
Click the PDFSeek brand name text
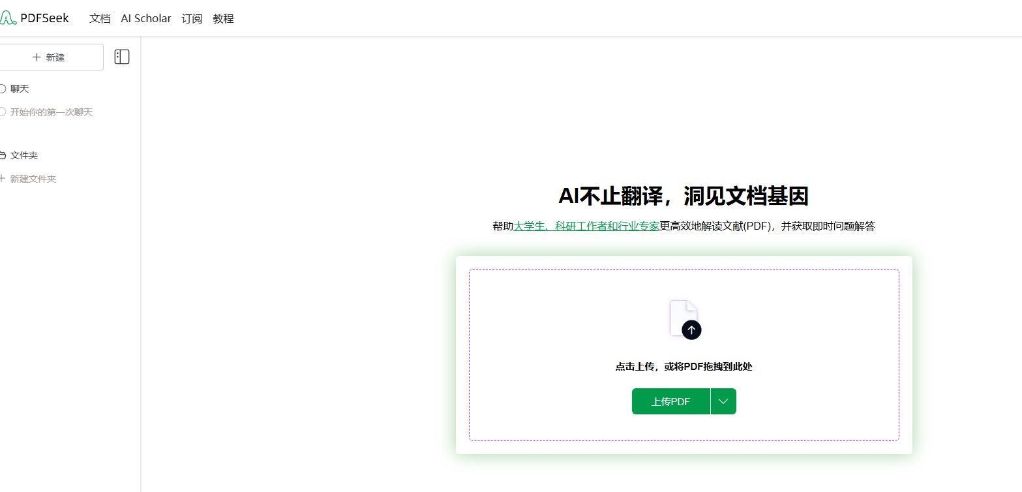[44, 18]
